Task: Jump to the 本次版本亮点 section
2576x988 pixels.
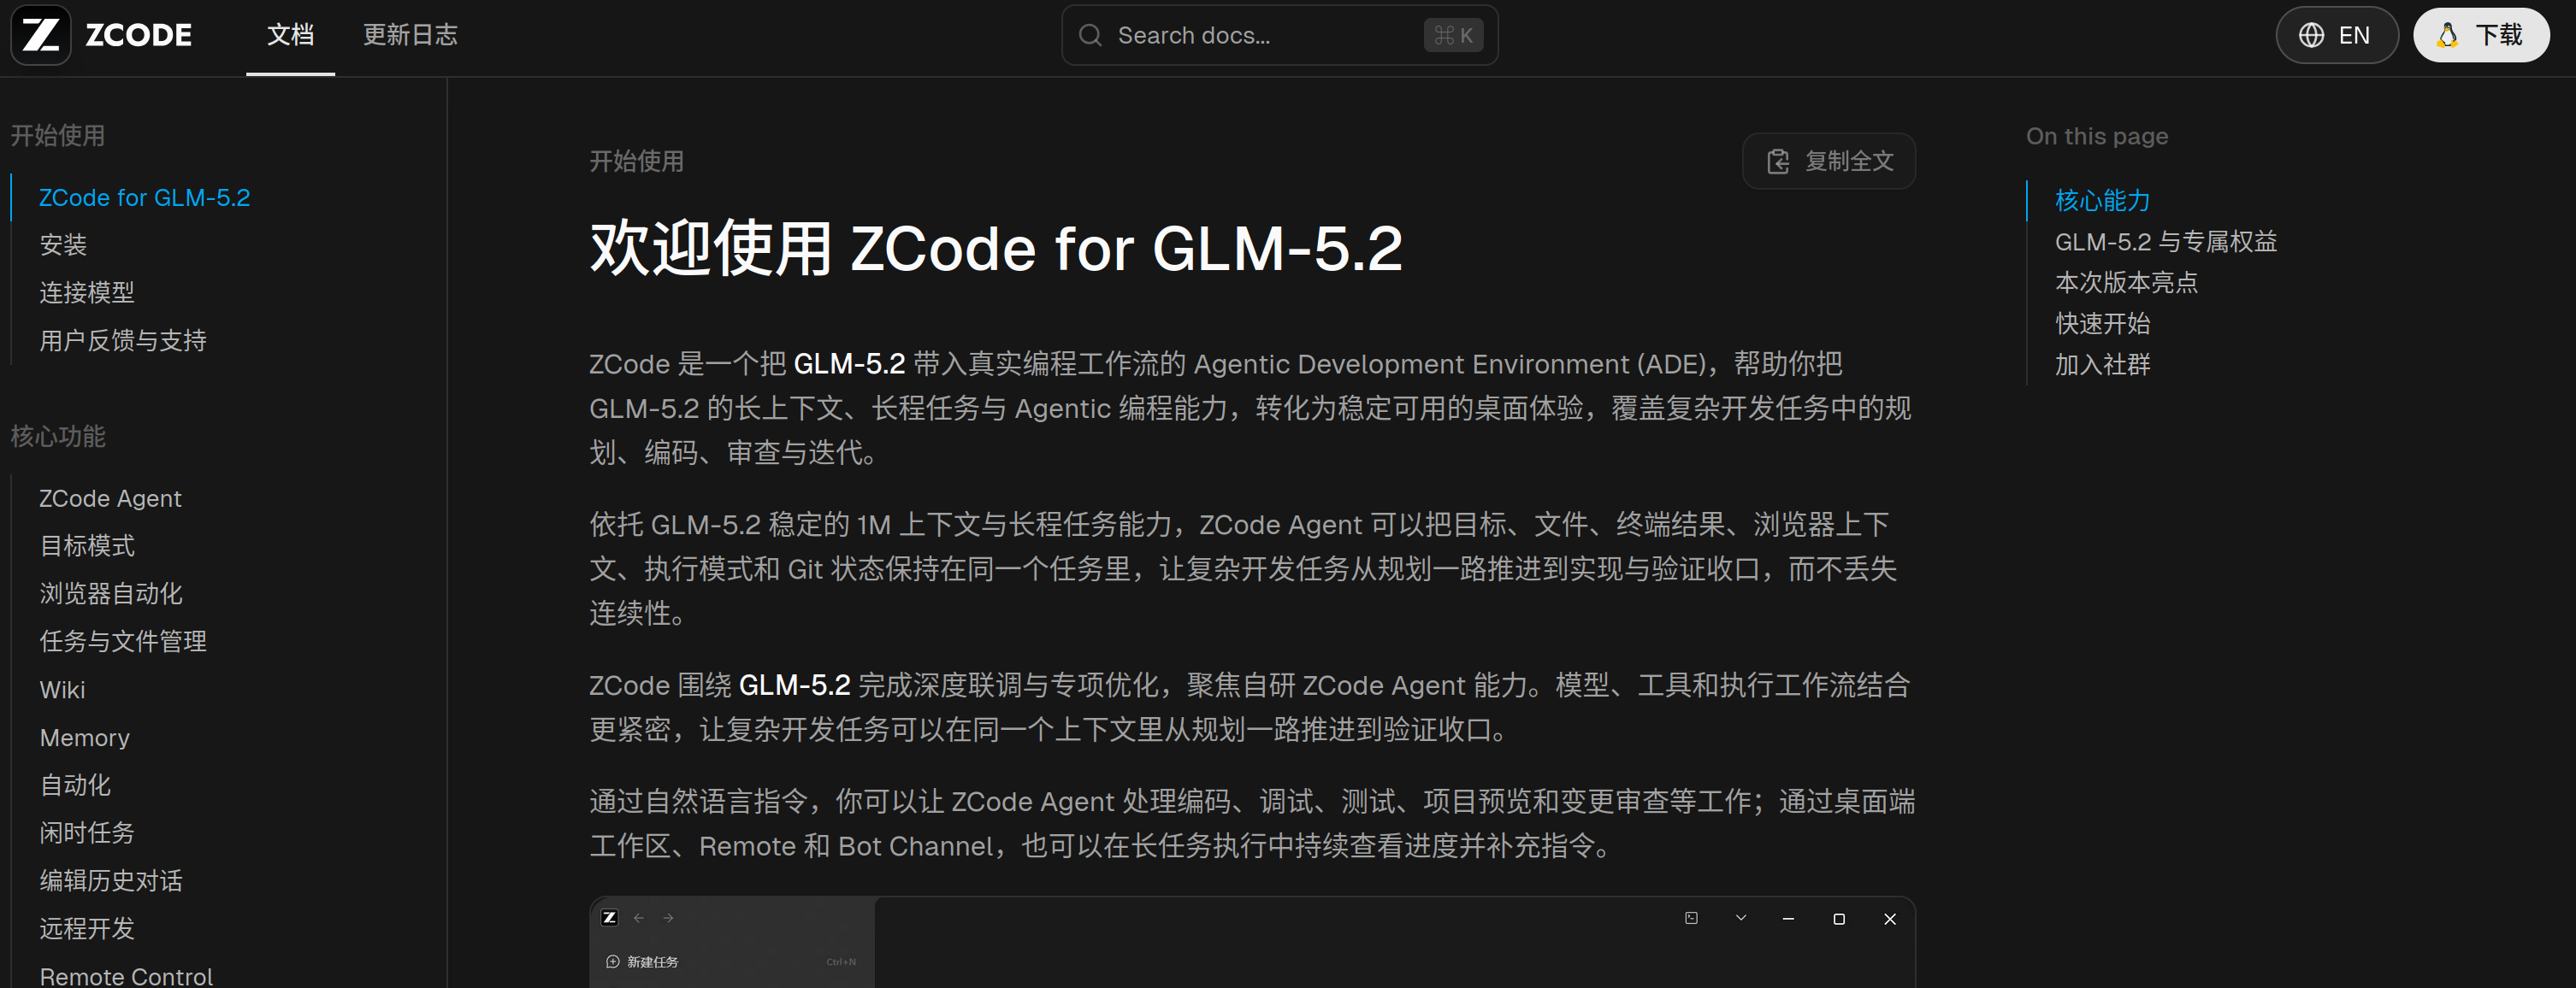Action: 2126,283
